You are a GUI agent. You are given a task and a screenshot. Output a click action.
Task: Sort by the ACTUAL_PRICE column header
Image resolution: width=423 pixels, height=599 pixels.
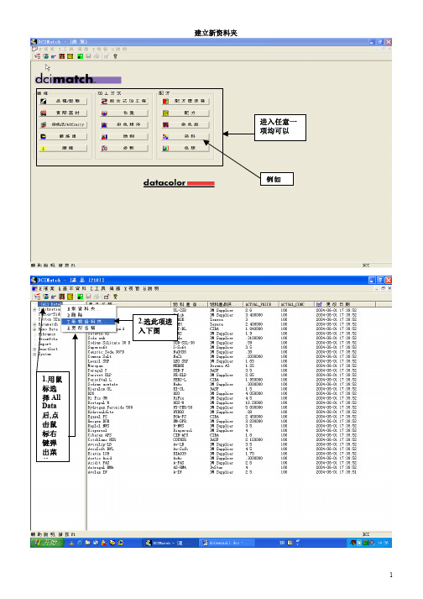[260, 304]
